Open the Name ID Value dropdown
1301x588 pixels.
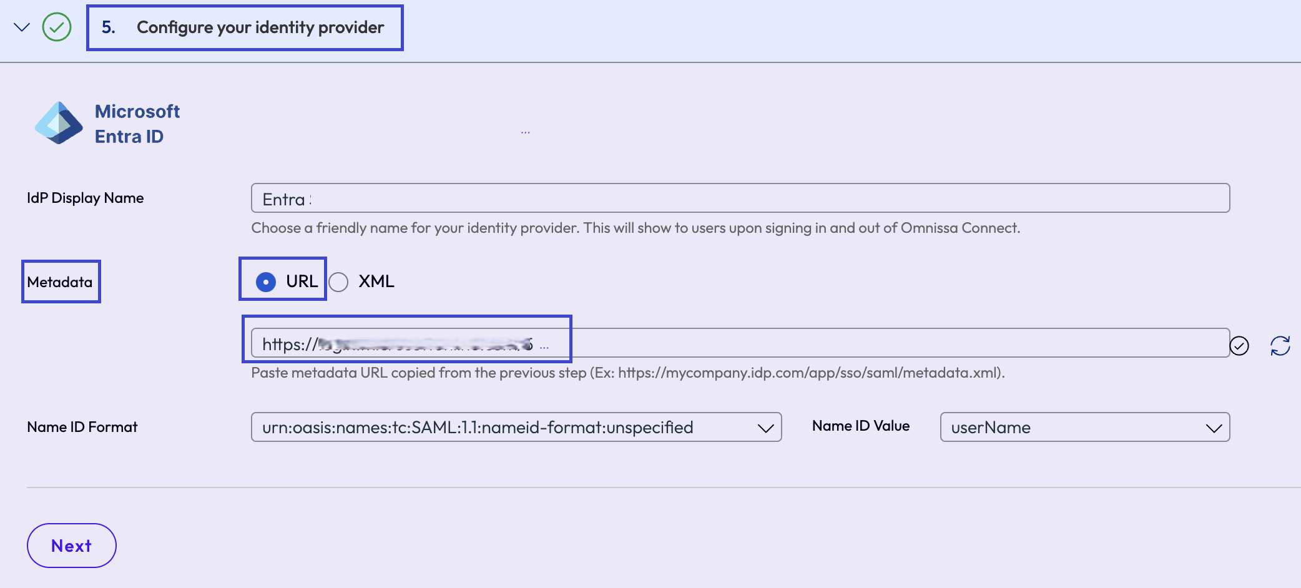pos(1085,427)
